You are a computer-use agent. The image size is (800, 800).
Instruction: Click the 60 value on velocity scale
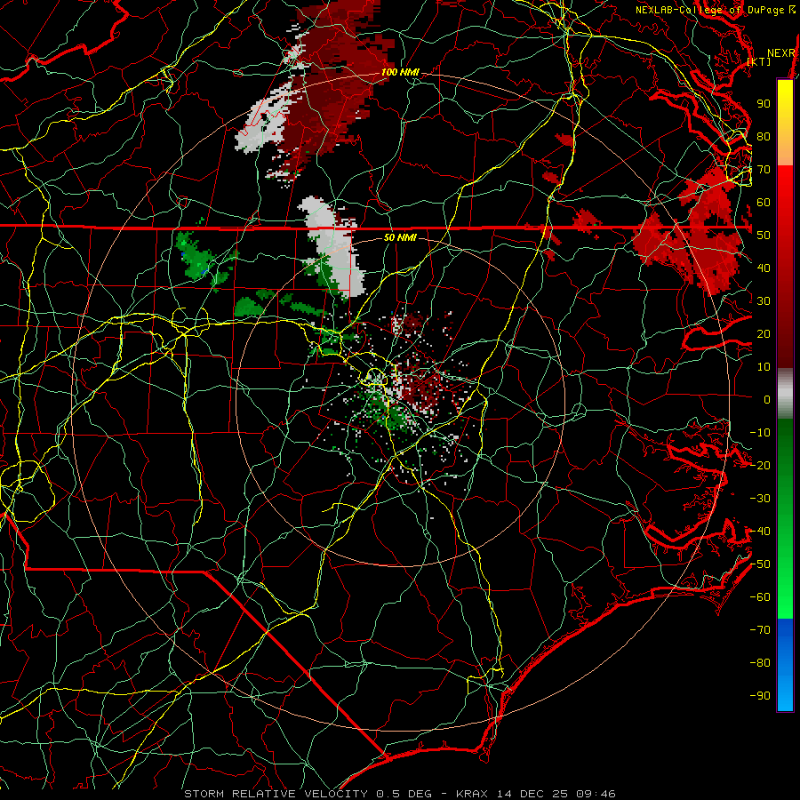point(764,202)
